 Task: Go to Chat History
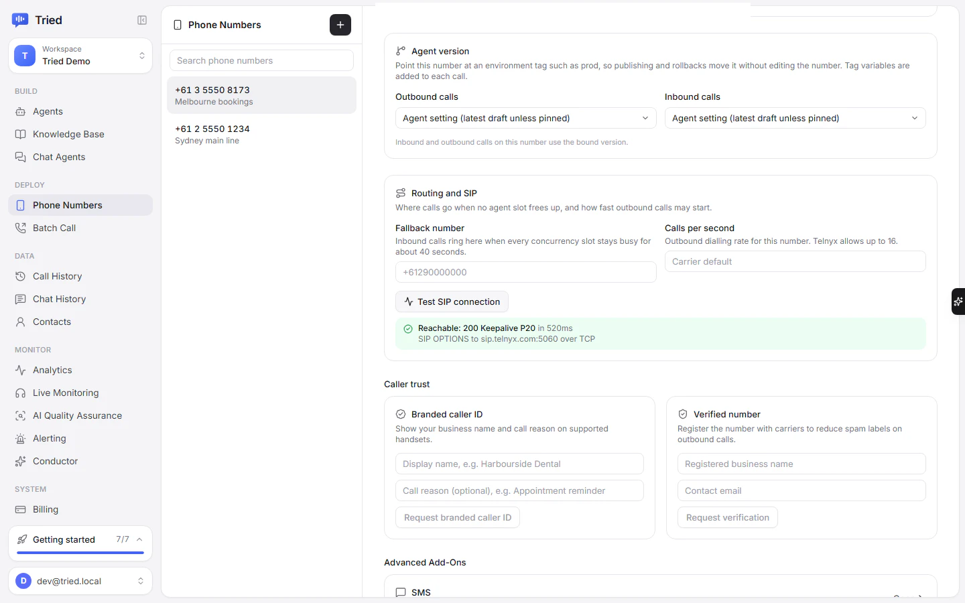click(x=80, y=299)
